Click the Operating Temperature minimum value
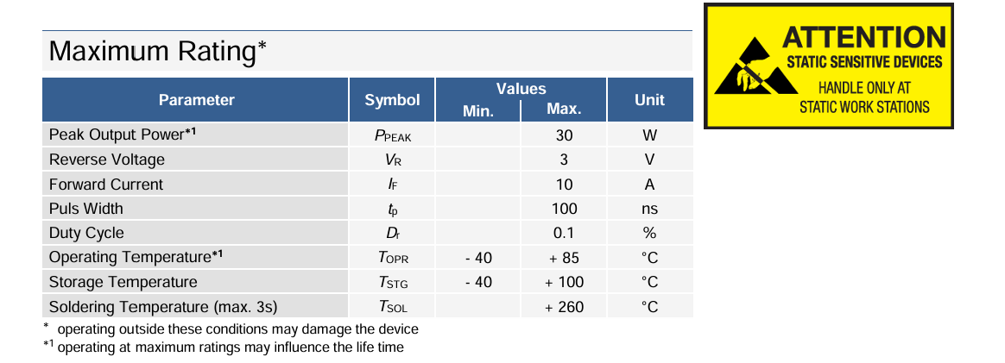This screenshot has height=363, width=1005. 477,258
